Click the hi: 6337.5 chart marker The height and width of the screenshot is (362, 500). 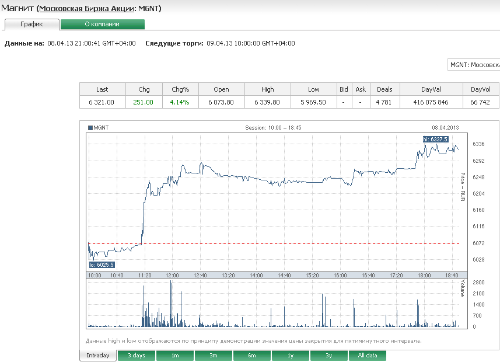tap(435, 139)
